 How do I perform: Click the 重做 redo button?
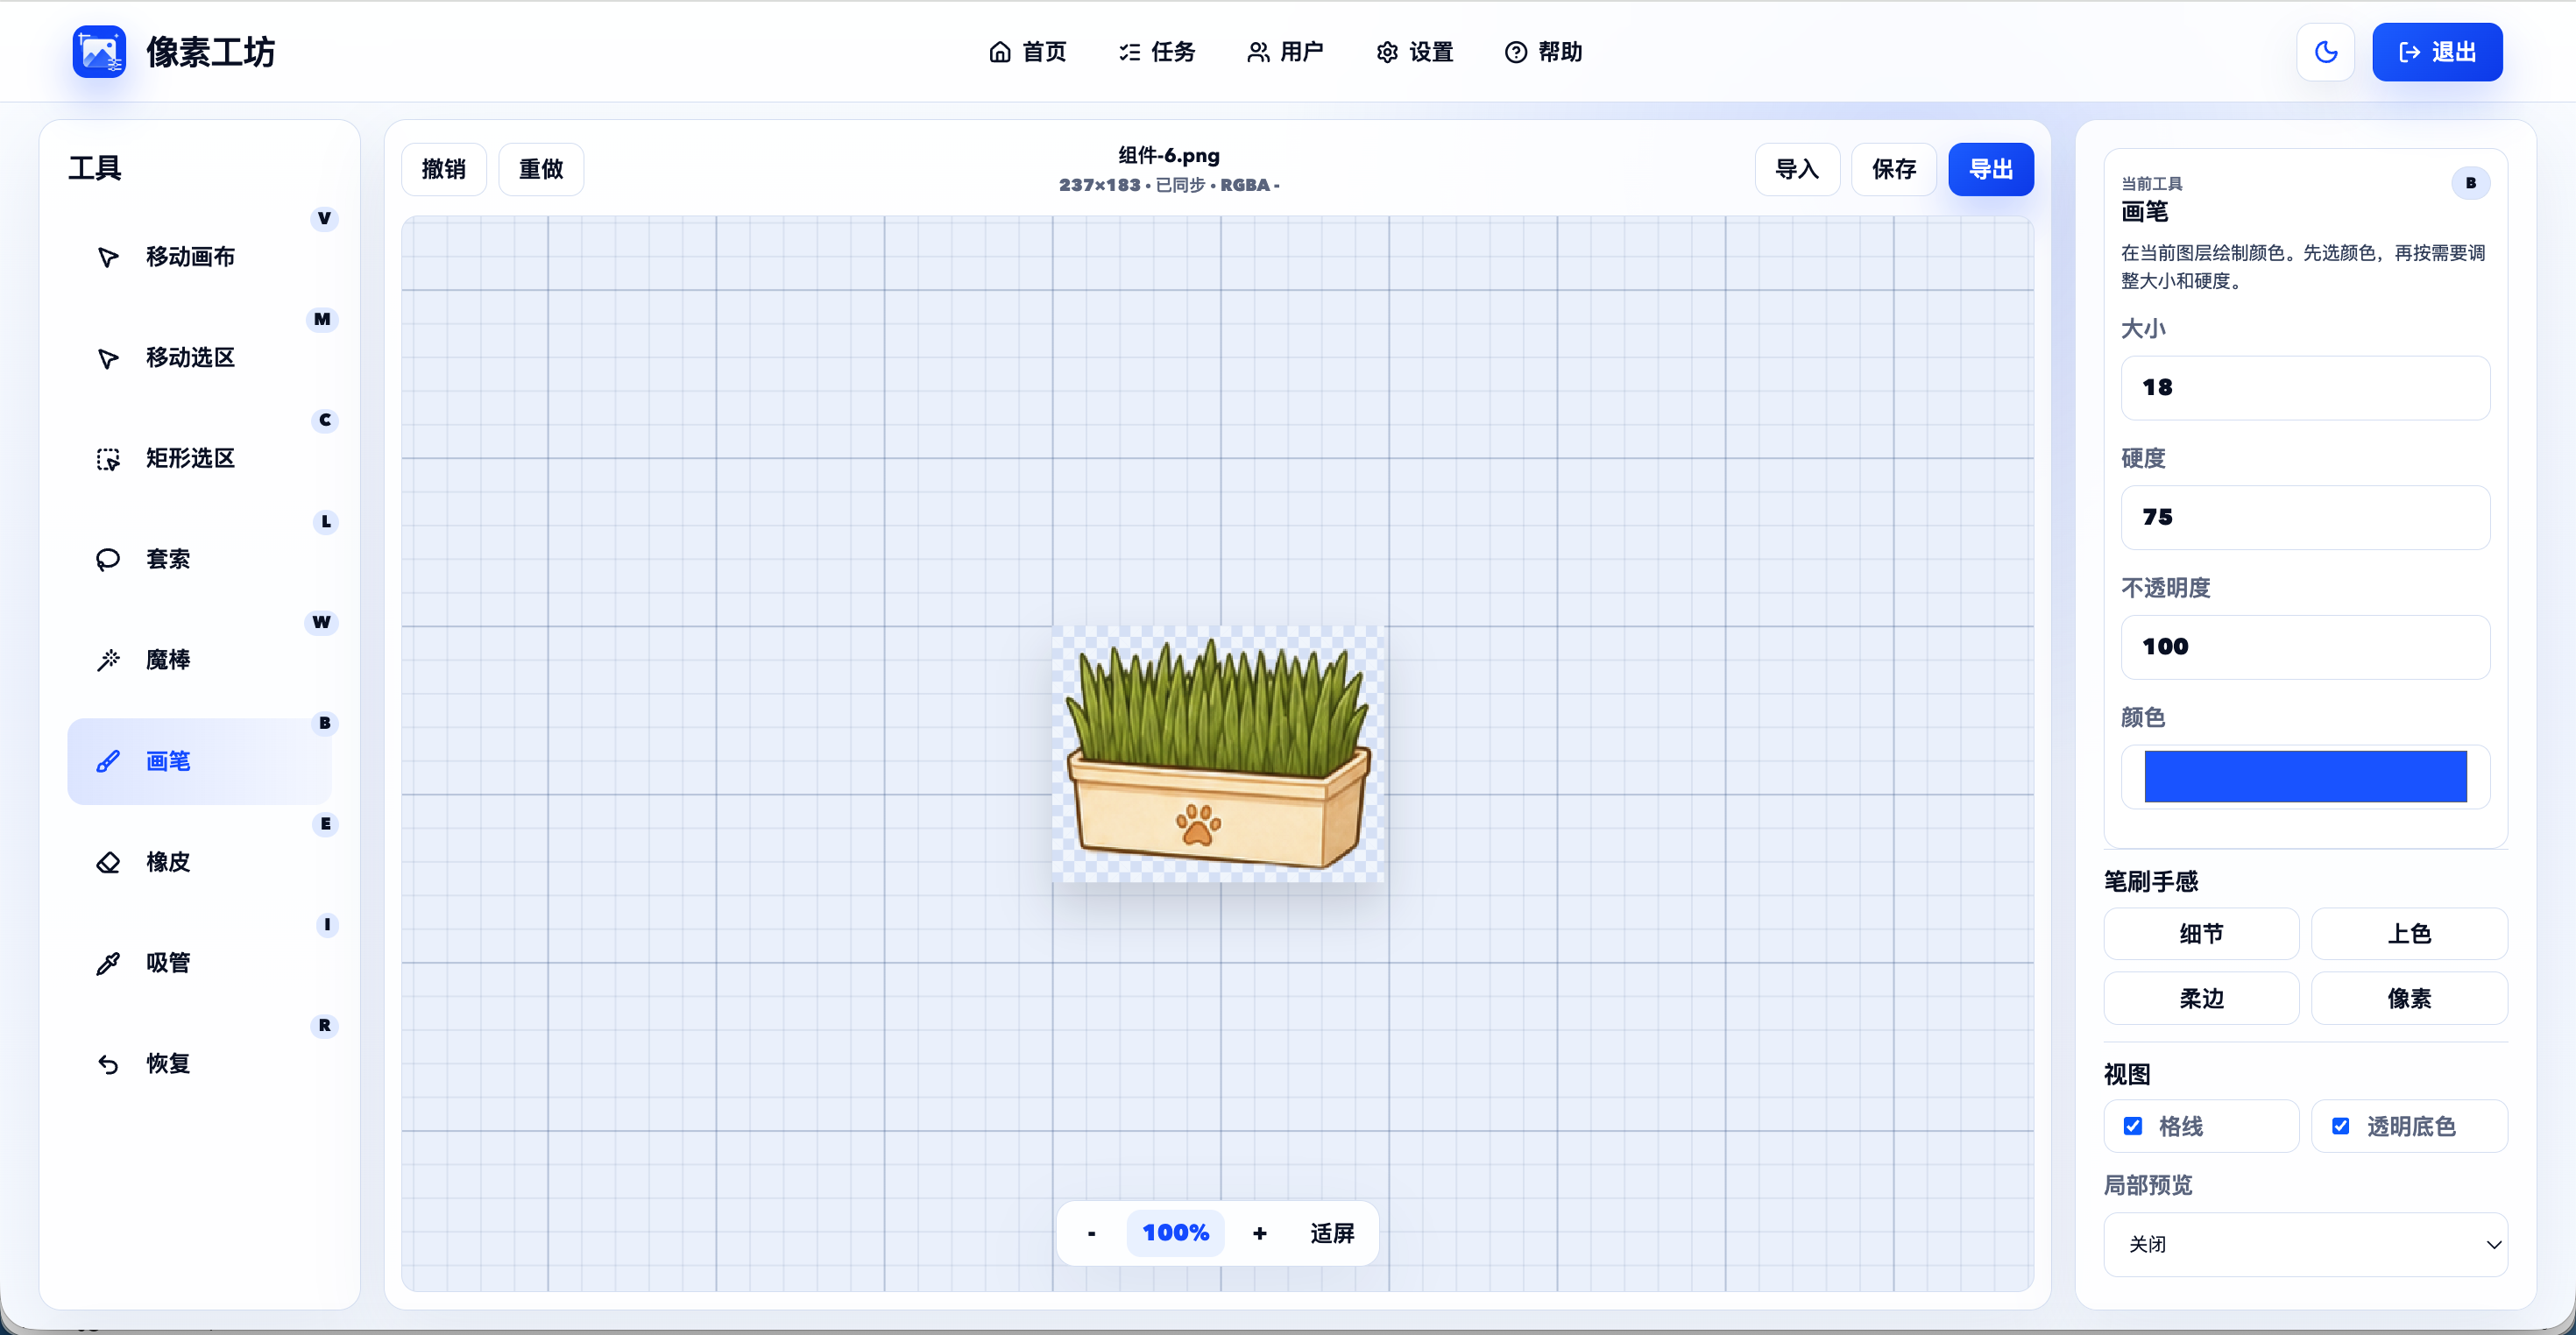click(x=541, y=169)
